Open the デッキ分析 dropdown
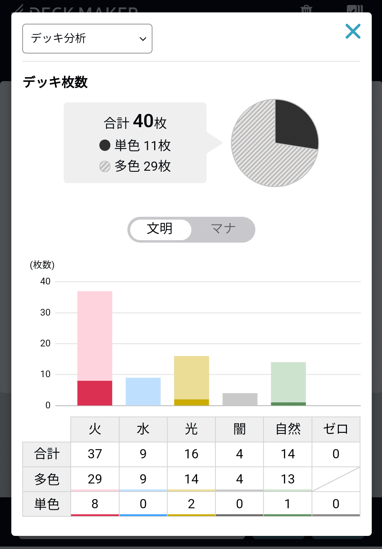This screenshot has height=549, width=382. click(x=87, y=39)
